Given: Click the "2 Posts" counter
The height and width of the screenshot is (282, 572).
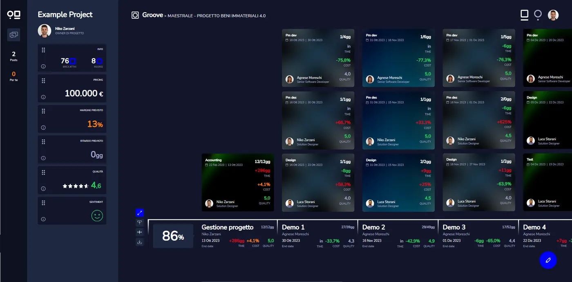Looking at the screenshot, I should pyautogui.click(x=13, y=56).
